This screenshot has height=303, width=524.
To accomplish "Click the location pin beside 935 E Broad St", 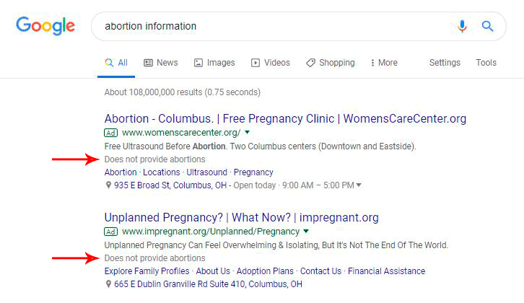I will tap(108, 185).
